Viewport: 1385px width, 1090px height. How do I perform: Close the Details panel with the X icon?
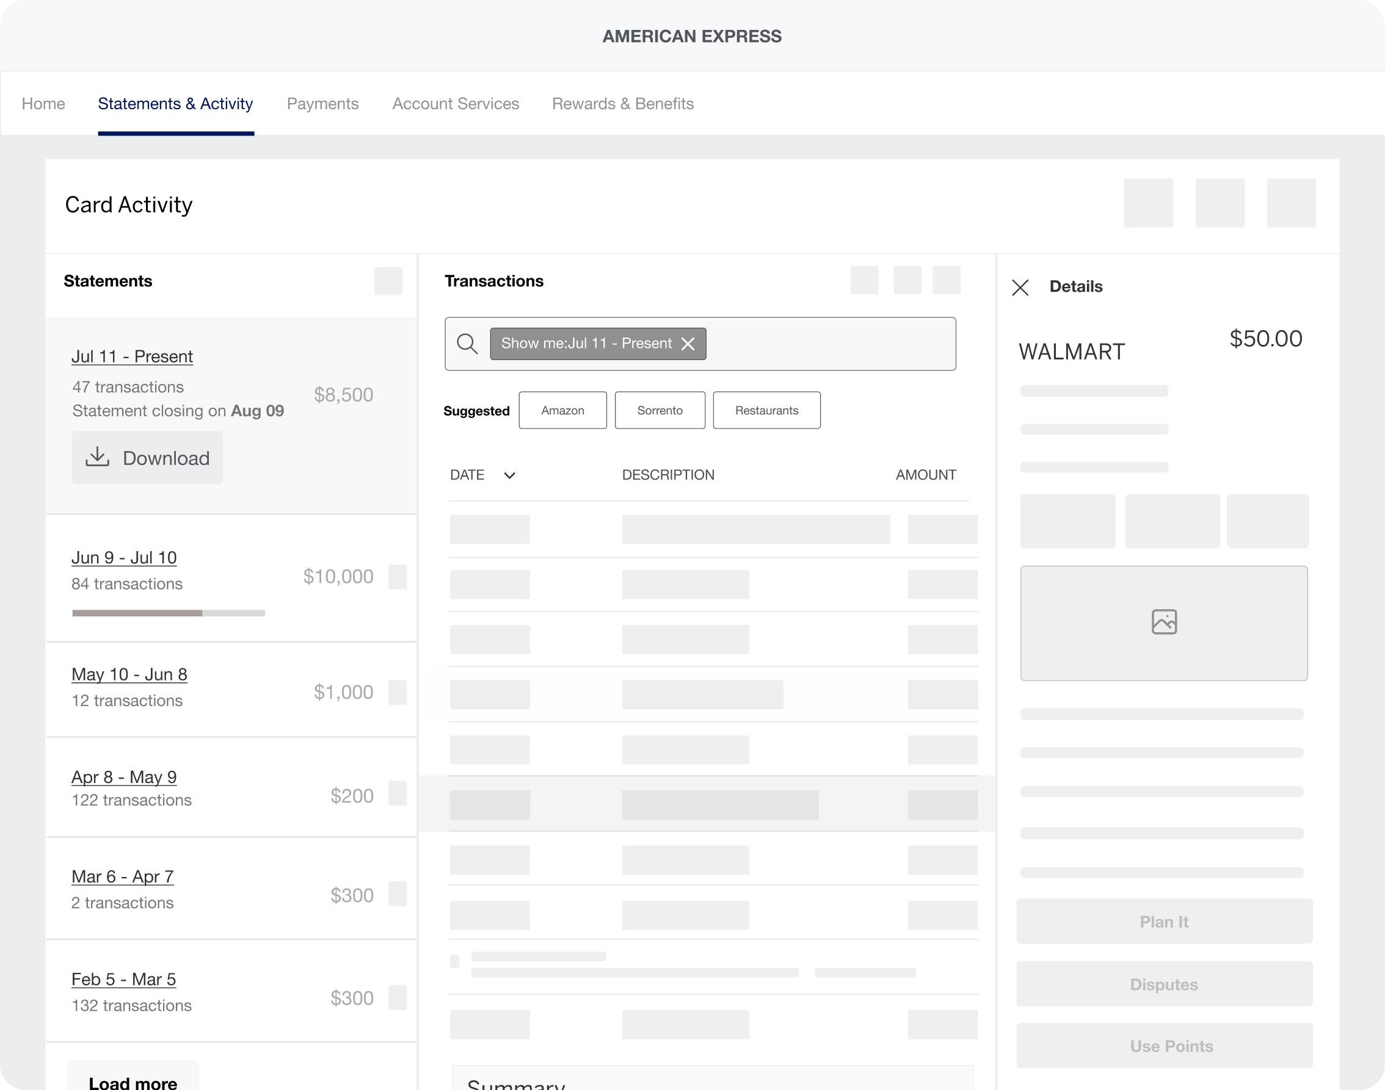[x=1020, y=287]
